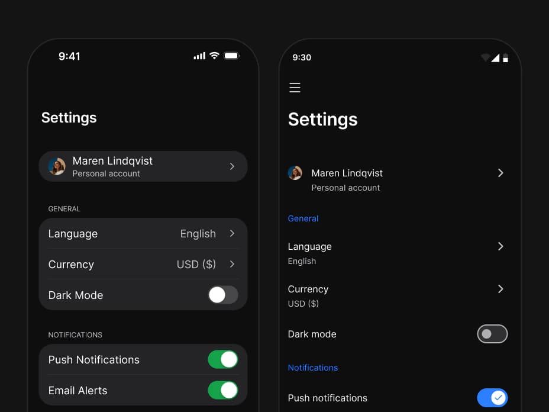Enable the Dark mode switch in Android mockup
The height and width of the screenshot is (412, 549).
(x=492, y=334)
